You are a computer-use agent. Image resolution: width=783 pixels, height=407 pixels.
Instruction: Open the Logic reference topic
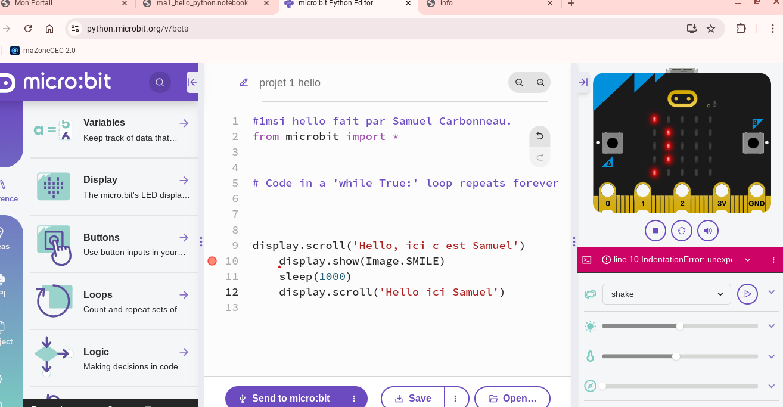[114, 359]
